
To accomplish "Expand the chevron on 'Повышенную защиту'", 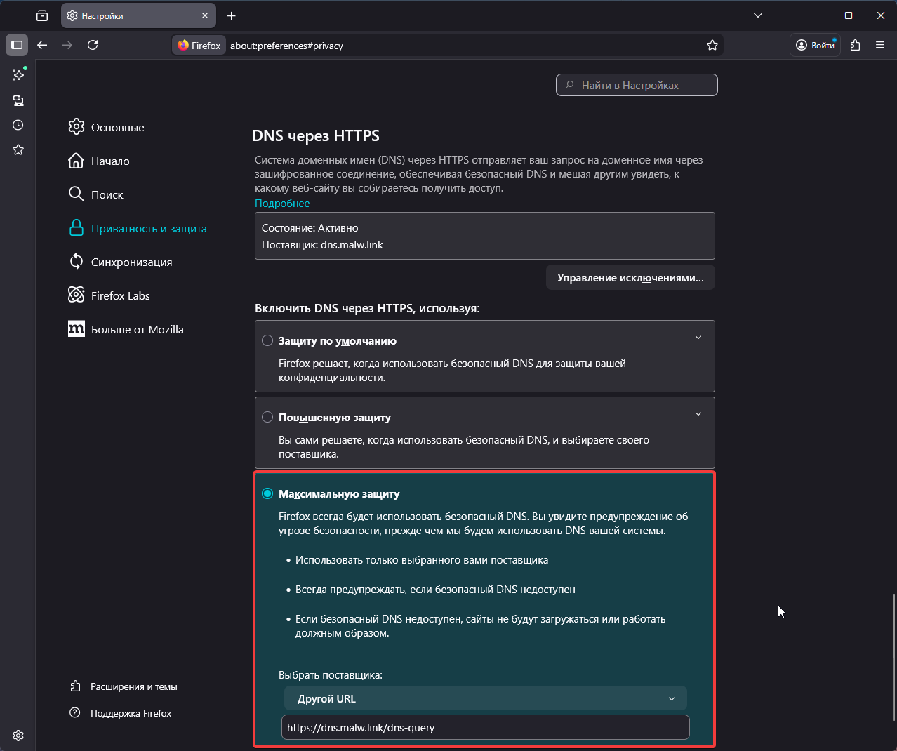I will (698, 413).
